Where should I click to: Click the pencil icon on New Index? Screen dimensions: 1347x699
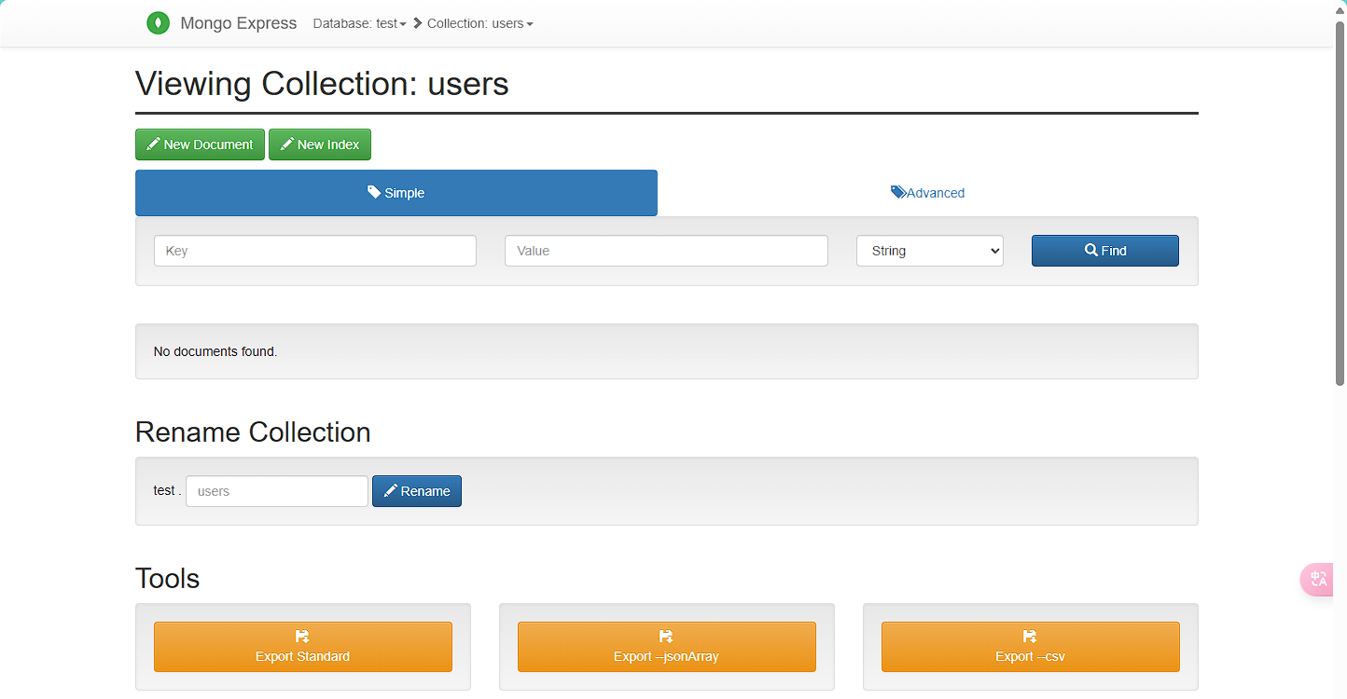[286, 144]
